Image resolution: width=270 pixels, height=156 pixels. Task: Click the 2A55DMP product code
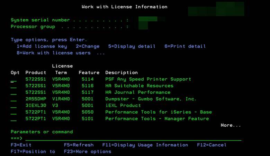pos(36,99)
